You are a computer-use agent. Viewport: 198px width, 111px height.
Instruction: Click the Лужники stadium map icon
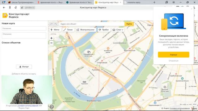click(84, 82)
